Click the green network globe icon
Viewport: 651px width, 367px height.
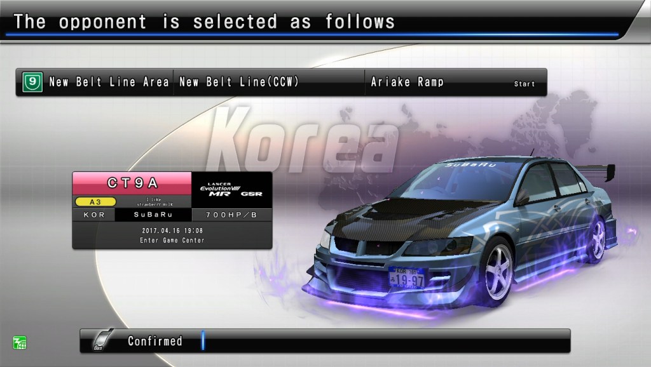point(19,342)
